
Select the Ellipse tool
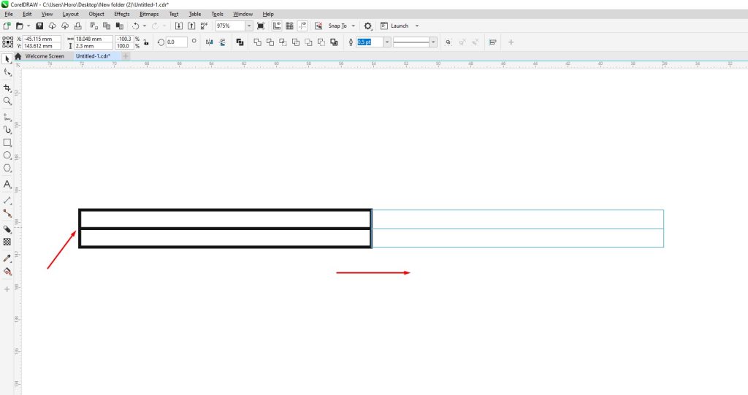pyautogui.click(x=7, y=156)
